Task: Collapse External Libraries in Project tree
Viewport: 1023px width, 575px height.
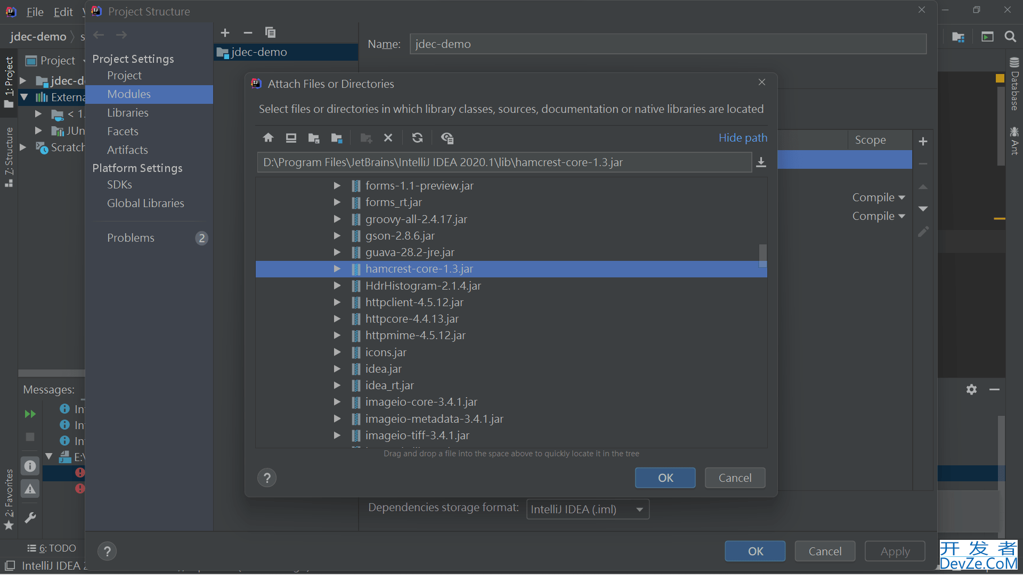Action: [x=24, y=97]
